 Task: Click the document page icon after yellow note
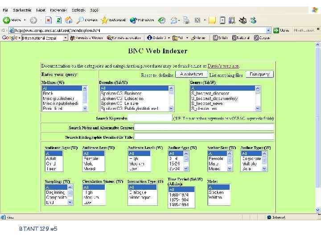222,20
